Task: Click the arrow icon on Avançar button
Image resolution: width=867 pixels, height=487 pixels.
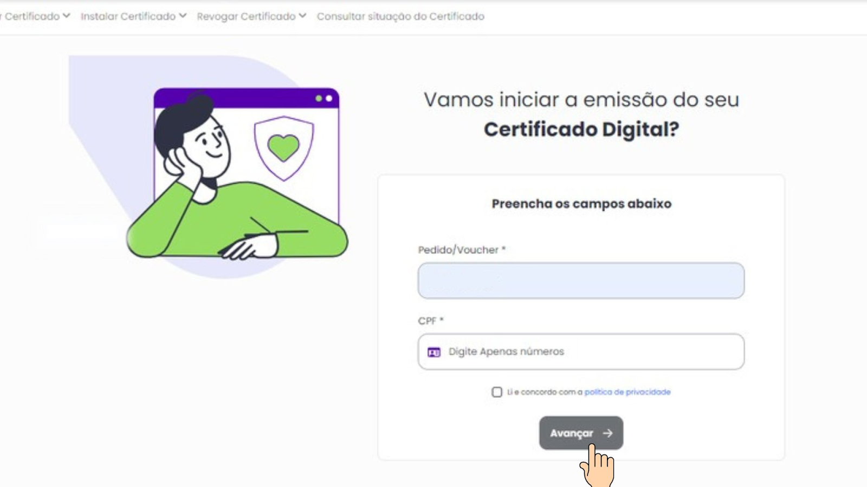Action: click(607, 433)
